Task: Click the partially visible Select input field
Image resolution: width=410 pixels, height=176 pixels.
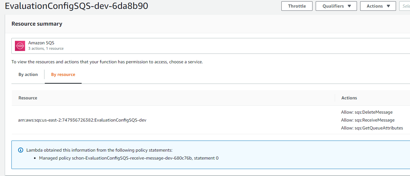Action: click(x=405, y=6)
